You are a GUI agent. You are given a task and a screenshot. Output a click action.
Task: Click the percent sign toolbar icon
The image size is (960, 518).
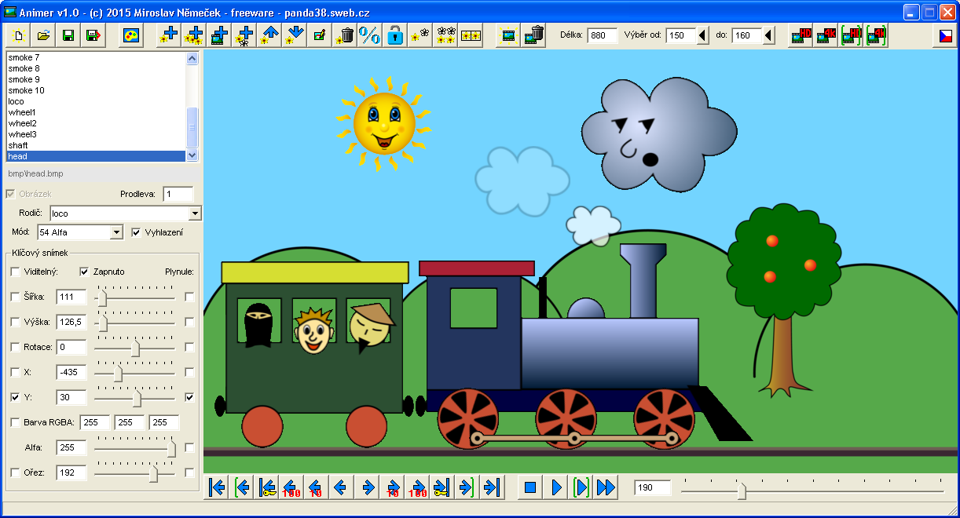369,35
